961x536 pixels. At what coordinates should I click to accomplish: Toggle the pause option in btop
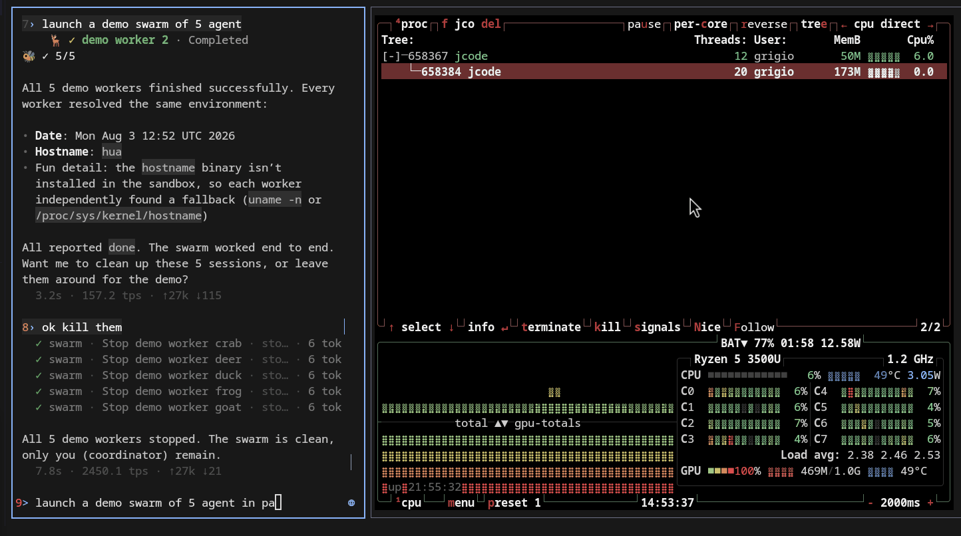[644, 24]
